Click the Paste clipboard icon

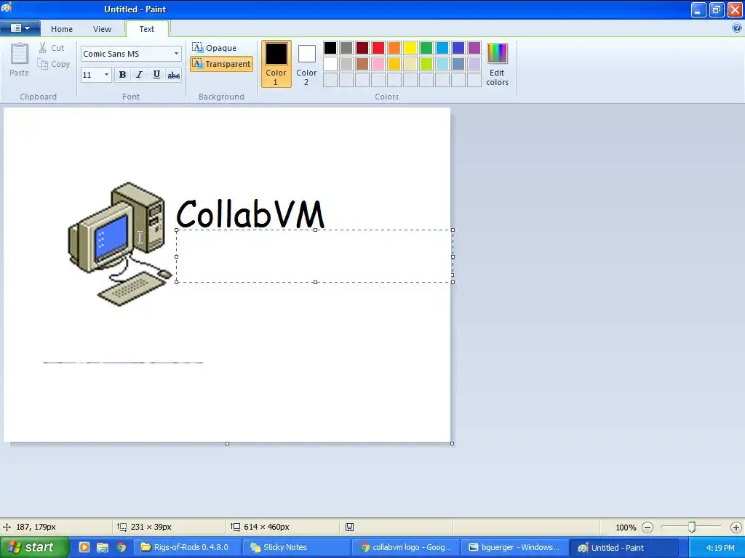click(x=20, y=54)
